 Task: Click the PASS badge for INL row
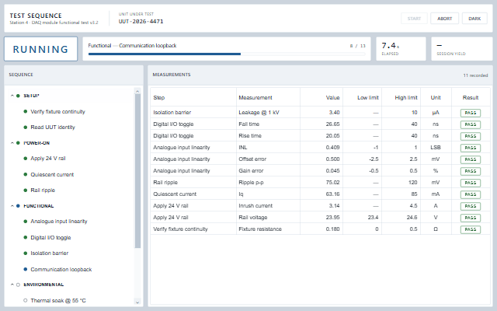click(x=471, y=148)
